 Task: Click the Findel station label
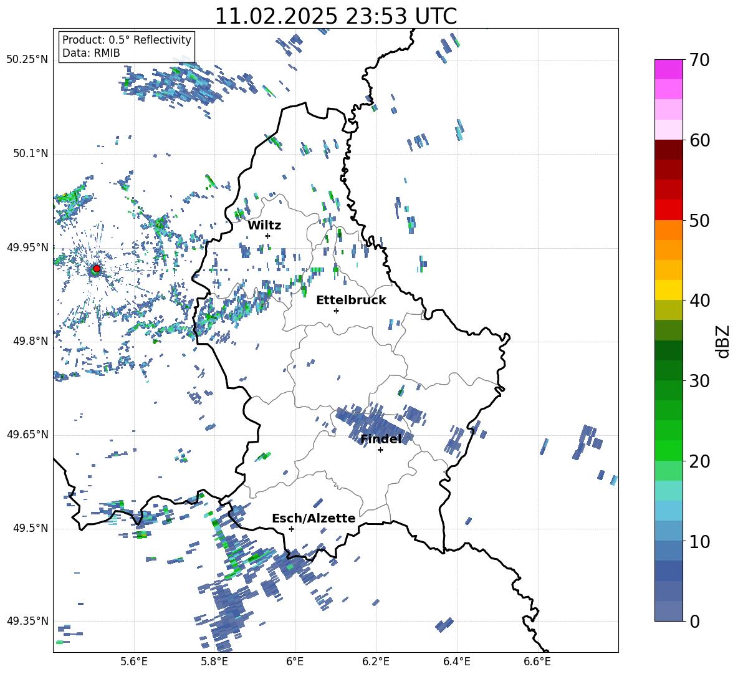pyautogui.click(x=381, y=439)
